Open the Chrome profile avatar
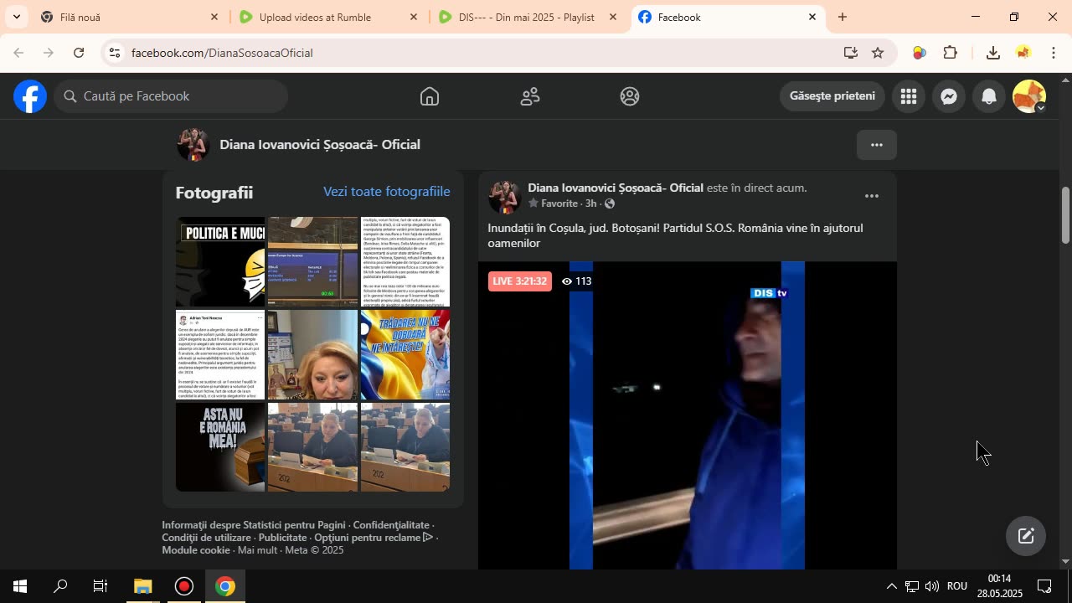The width and height of the screenshot is (1072, 603). pyautogui.click(x=1023, y=53)
